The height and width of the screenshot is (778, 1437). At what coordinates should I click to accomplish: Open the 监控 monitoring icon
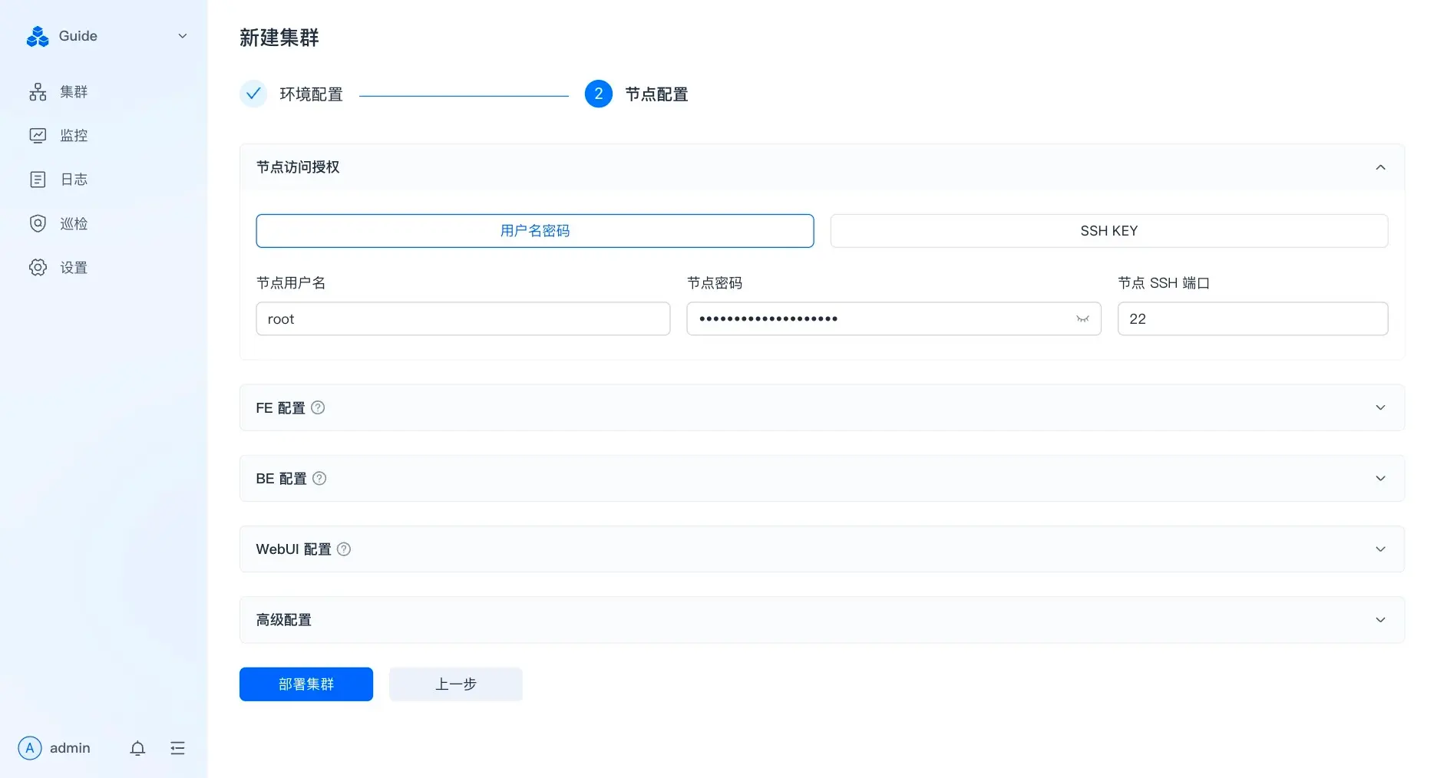point(38,136)
